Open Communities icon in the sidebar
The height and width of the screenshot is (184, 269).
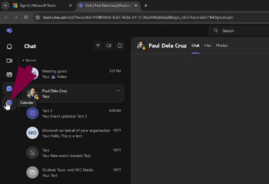(9, 74)
